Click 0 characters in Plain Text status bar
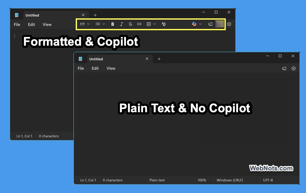The height and width of the screenshot is (193, 306). click(x=113, y=180)
